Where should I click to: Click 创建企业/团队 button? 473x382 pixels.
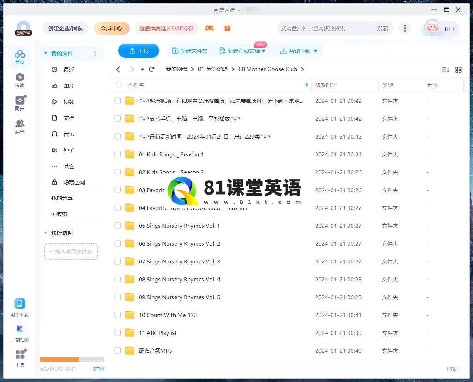(x=65, y=28)
